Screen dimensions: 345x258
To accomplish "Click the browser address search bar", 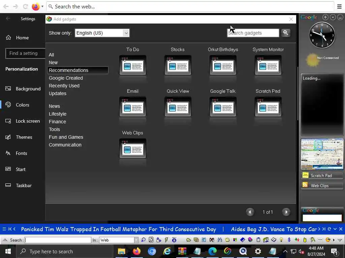I will pos(190,7).
